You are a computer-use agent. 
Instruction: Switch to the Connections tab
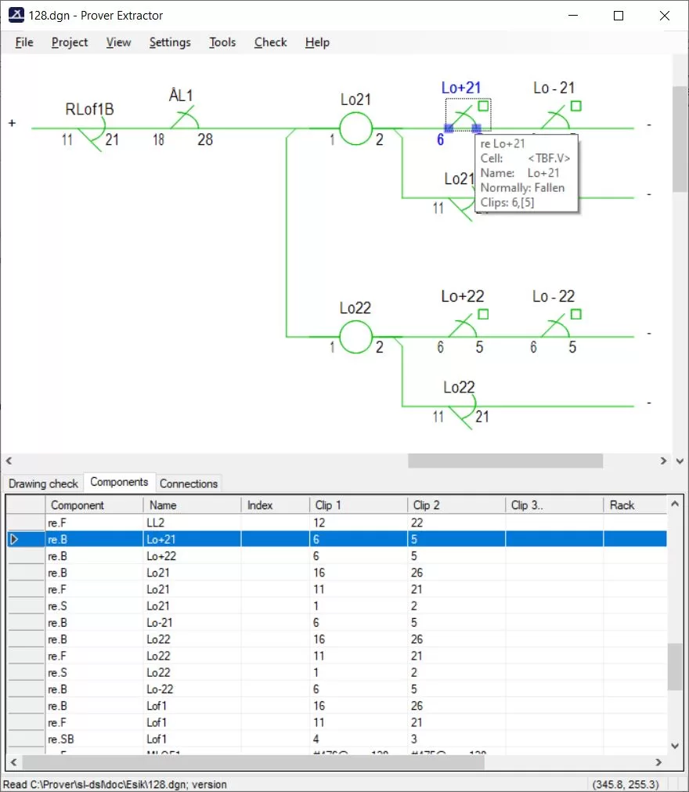(189, 483)
